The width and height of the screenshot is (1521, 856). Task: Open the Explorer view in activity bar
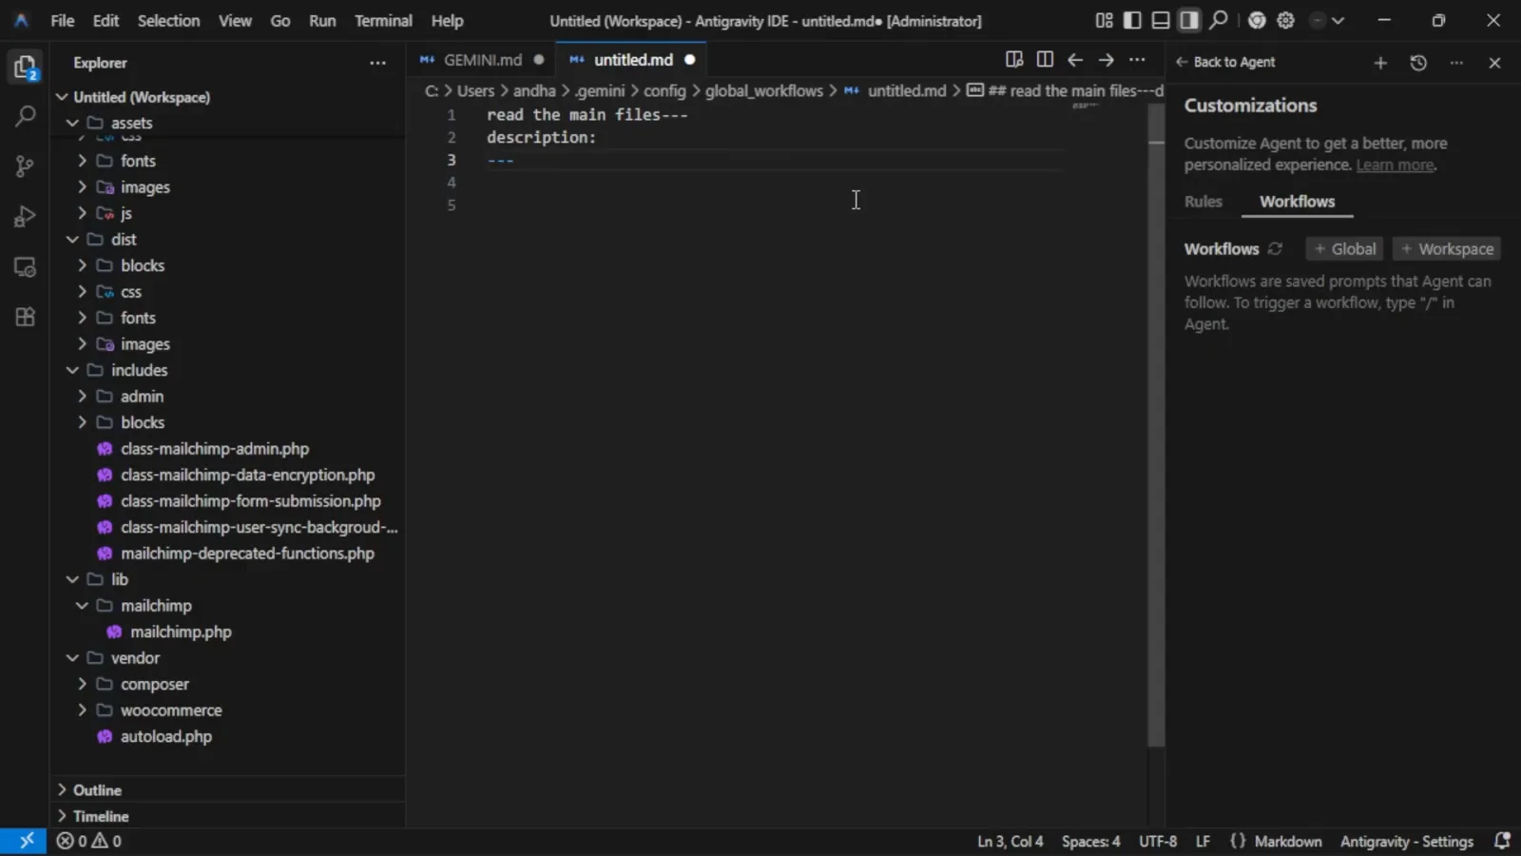coord(25,68)
